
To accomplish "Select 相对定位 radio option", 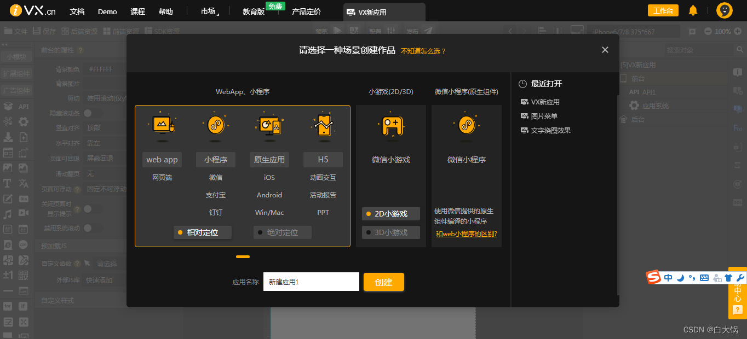I will tap(203, 232).
